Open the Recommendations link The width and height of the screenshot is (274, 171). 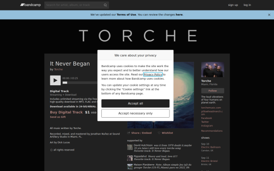(x=212, y=131)
